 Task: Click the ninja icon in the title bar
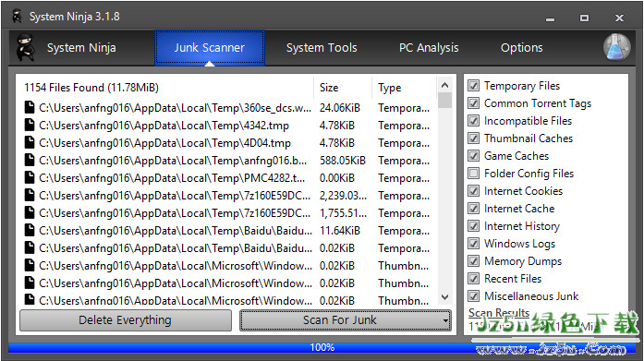pyautogui.click(x=17, y=17)
